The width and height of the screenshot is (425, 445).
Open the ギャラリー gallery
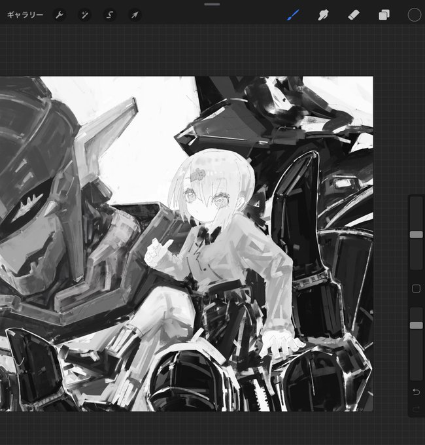25,15
